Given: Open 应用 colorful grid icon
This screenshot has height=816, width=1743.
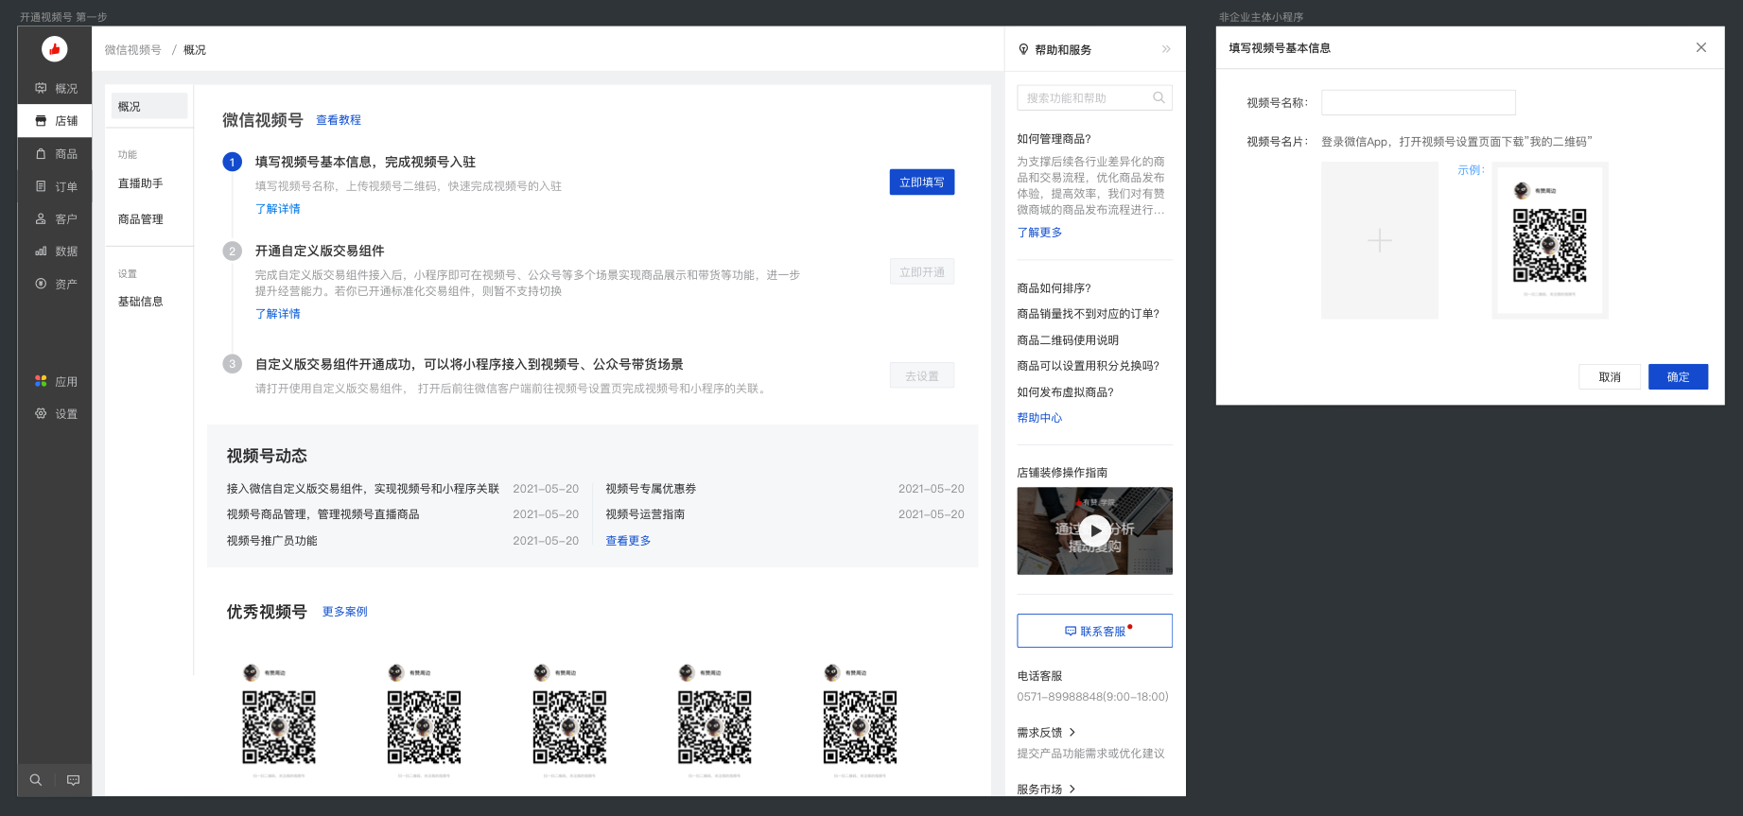Looking at the screenshot, I should coord(41,381).
